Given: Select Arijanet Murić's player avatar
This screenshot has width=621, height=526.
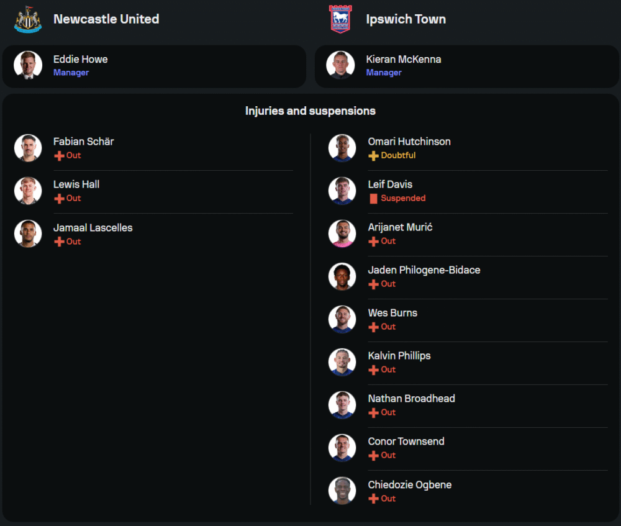Looking at the screenshot, I should pyautogui.click(x=342, y=234).
